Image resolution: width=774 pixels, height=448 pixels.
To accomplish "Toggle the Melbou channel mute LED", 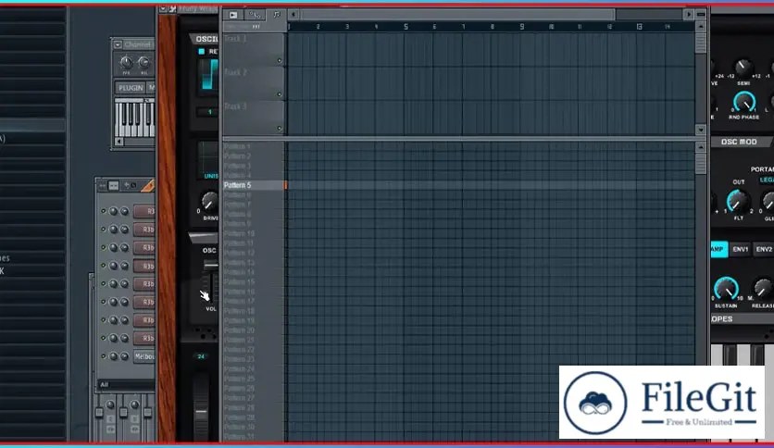I will [103, 355].
